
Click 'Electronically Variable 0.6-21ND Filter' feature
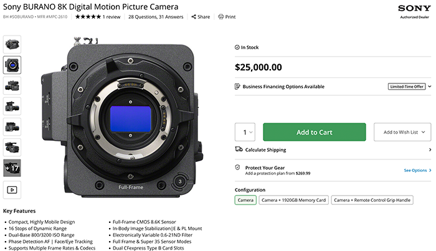point(153,235)
